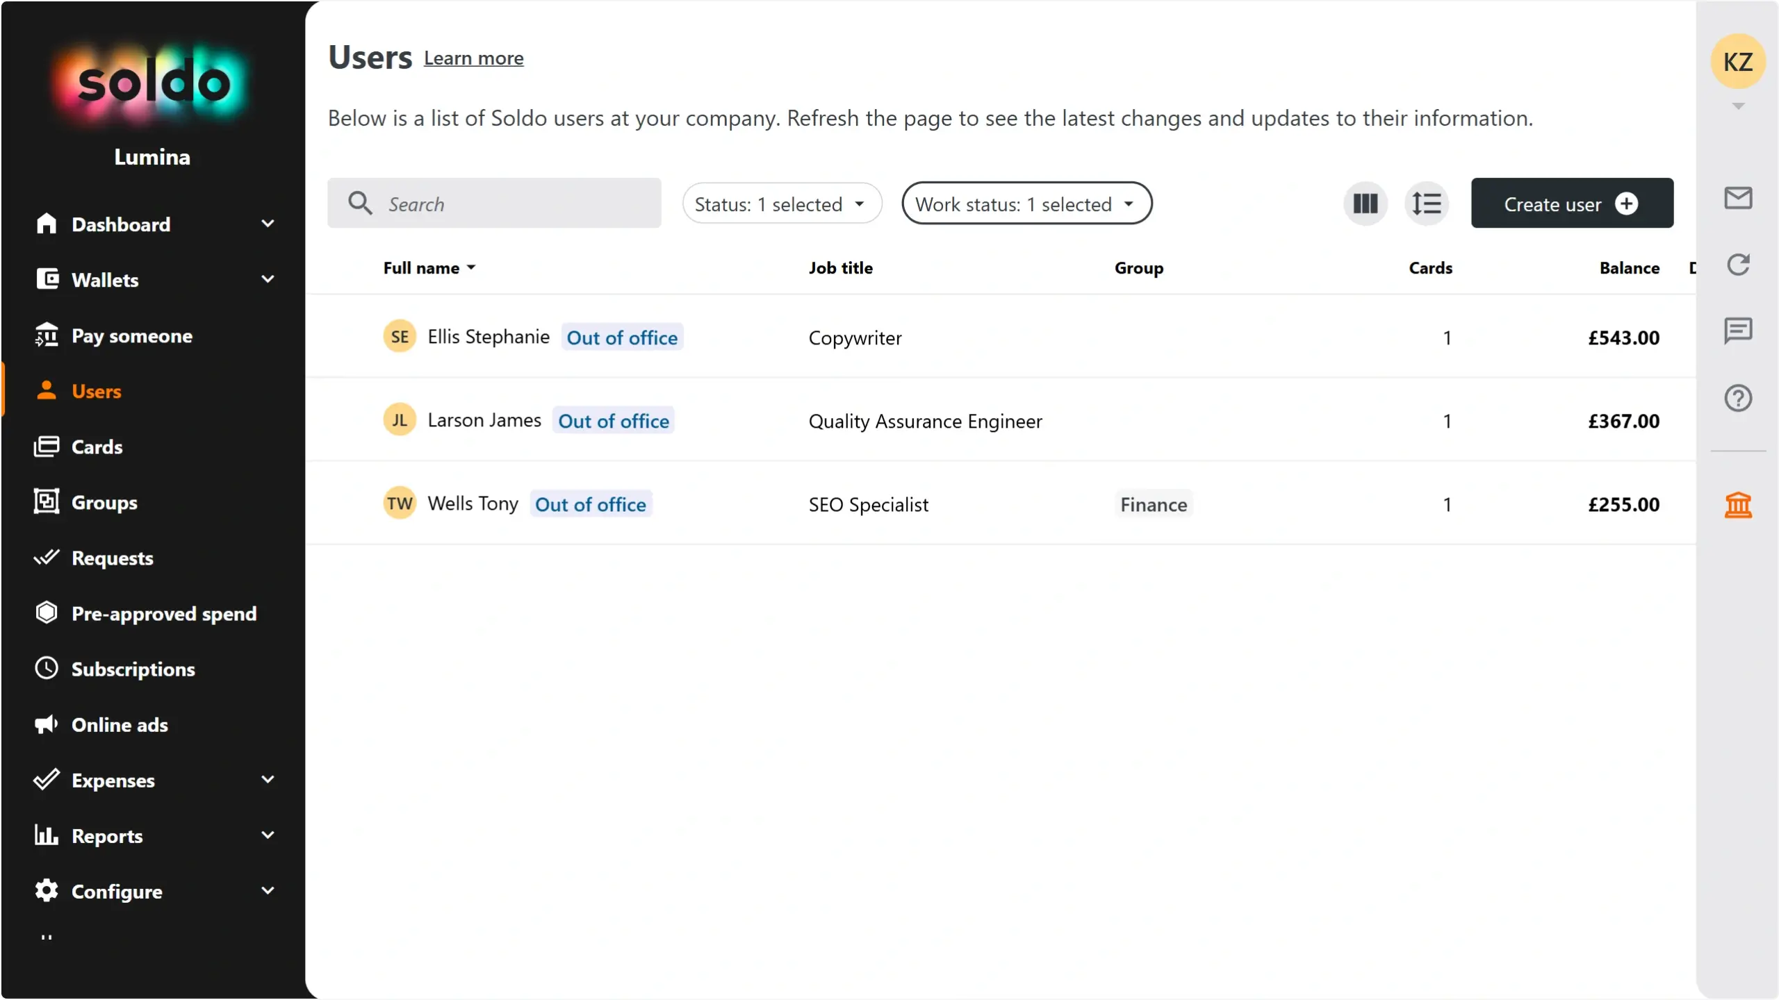
Task: Expand the arrow below the KZ avatar
Action: tap(1738, 106)
